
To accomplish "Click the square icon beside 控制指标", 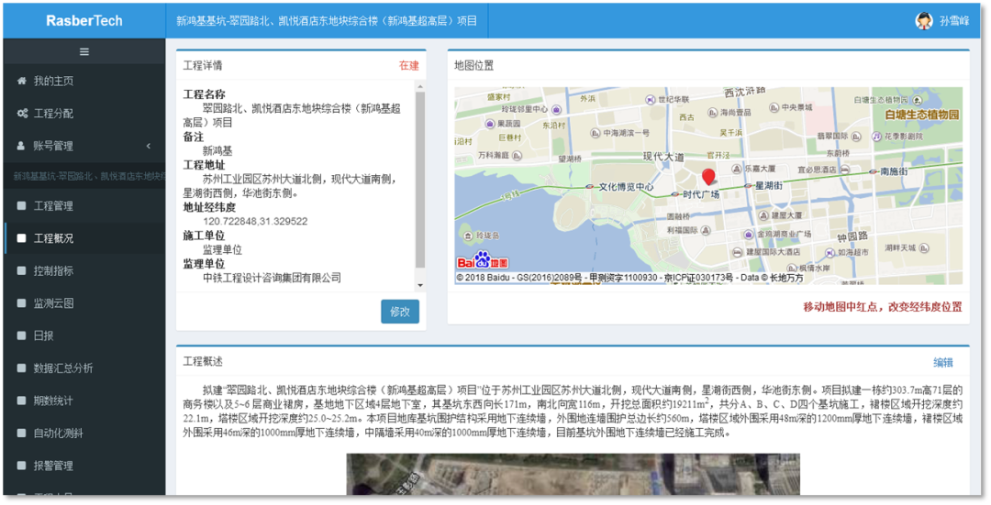I will [21, 270].
